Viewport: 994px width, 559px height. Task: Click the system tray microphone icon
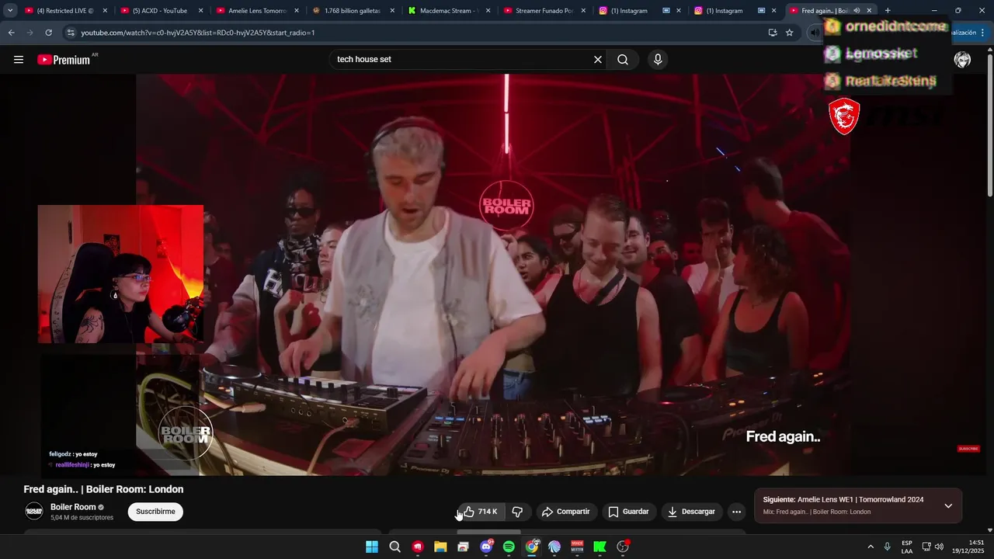[887, 547]
